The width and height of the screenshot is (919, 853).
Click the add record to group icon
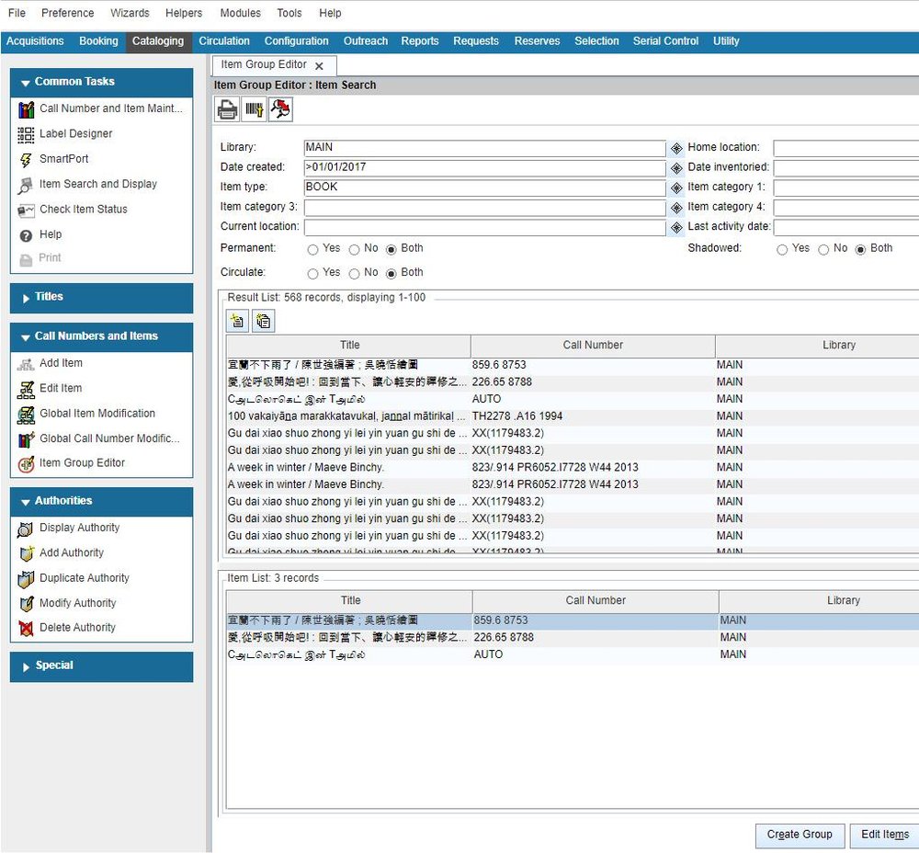[237, 320]
